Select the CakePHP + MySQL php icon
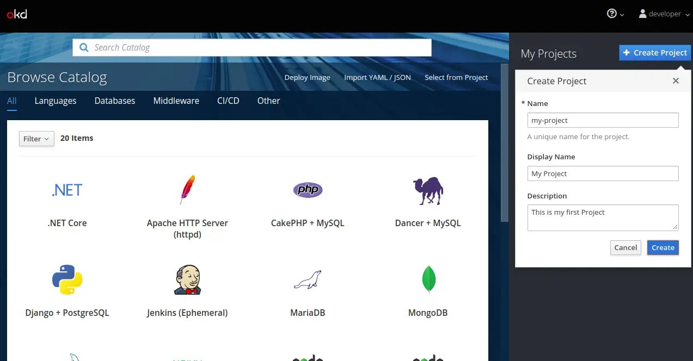This screenshot has width=693, height=361. point(308,190)
